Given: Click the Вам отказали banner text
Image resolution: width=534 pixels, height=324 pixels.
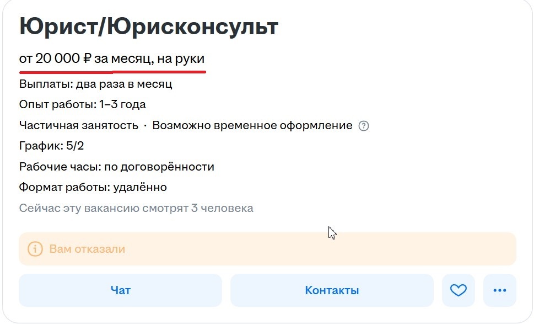Looking at the screenshot, I should click(87, 249).
